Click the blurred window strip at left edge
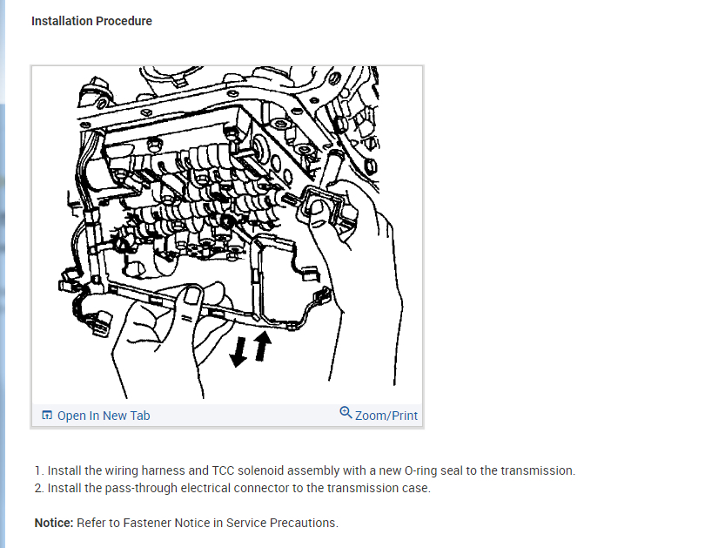The width and height of the screenshot is (725, 548). [3, 274]
